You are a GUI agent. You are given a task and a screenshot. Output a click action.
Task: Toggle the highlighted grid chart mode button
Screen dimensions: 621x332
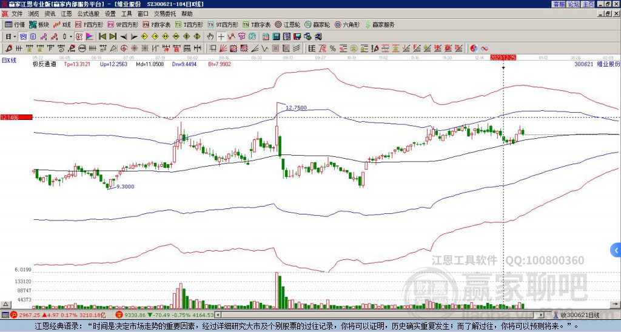[24, 37]
